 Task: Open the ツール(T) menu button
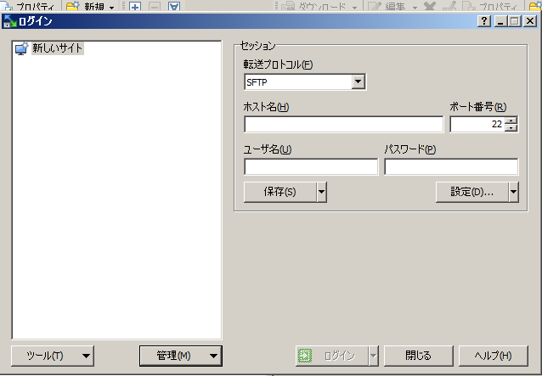pyautogui.click(x=53, y=356)
